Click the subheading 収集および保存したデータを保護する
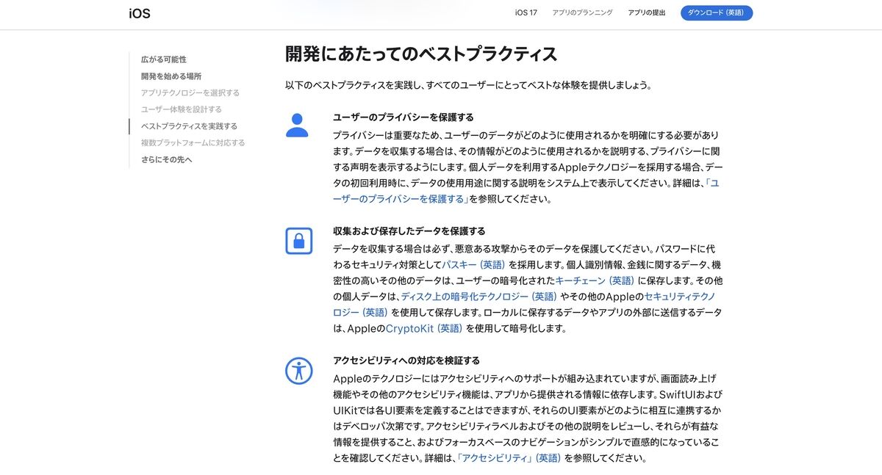 click(409, 231)
